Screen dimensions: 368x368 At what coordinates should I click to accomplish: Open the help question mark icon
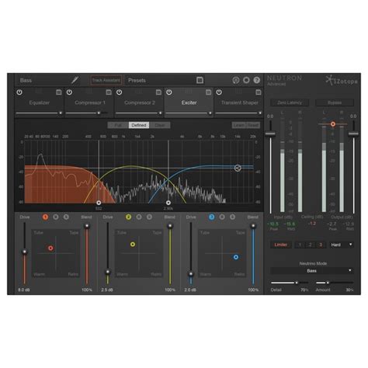(256, 80)
